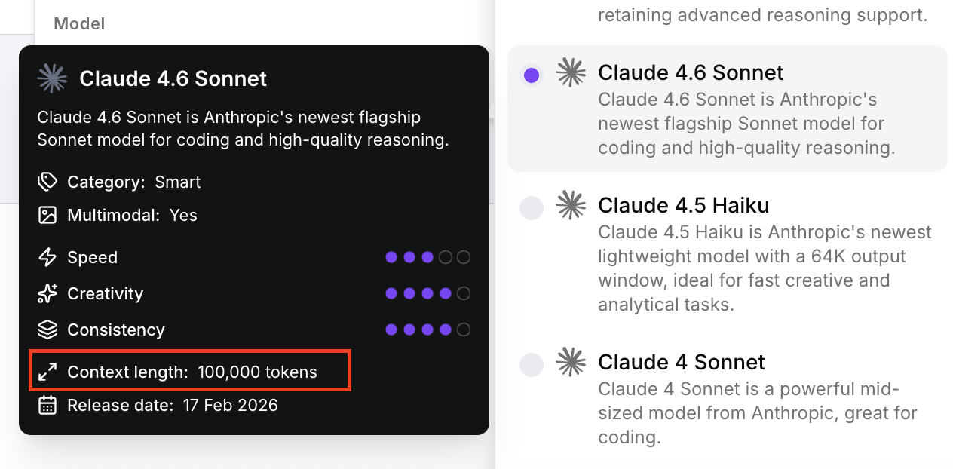Image resolution: width=953 pixels, height=469 pixels.
Task: Select the Claude 4 Sonnet radio button
Action: click(x=532, y=365)
